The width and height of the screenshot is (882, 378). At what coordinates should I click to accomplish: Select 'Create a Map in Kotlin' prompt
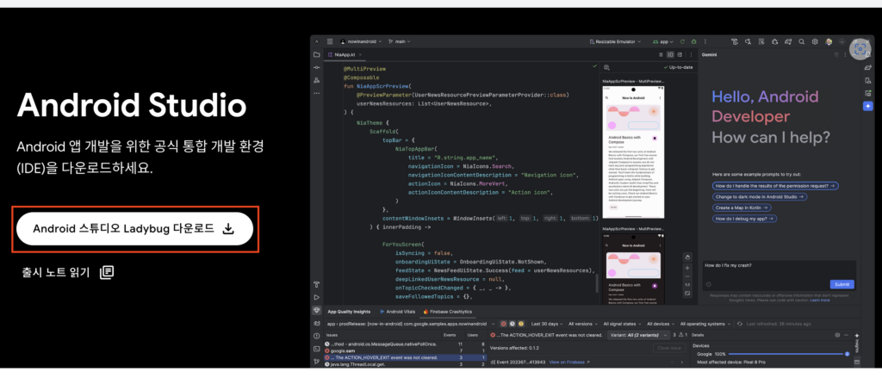tap(741, 208)
